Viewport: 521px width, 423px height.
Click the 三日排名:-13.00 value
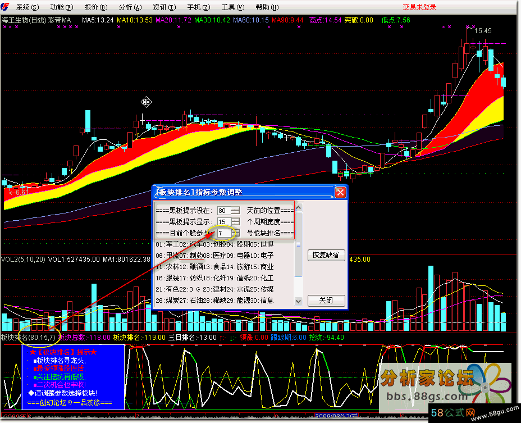click(193, 338)
